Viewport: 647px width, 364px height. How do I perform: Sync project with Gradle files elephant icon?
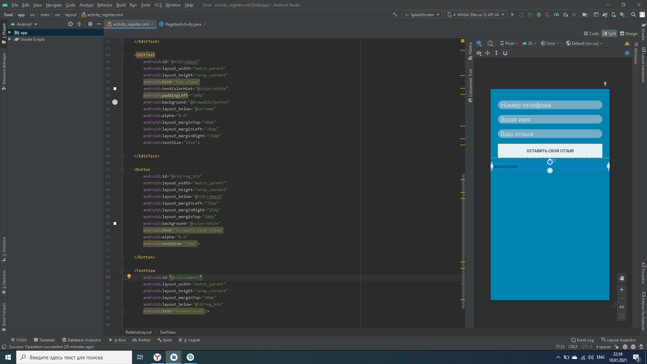605,14
